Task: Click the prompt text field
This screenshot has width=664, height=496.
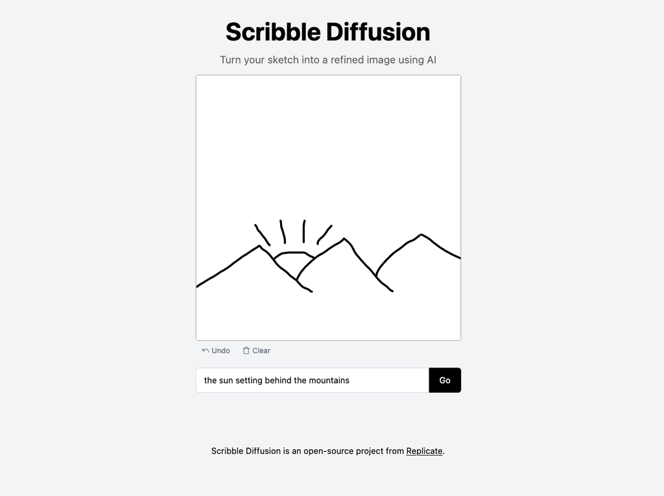Action: click(311, 380)
